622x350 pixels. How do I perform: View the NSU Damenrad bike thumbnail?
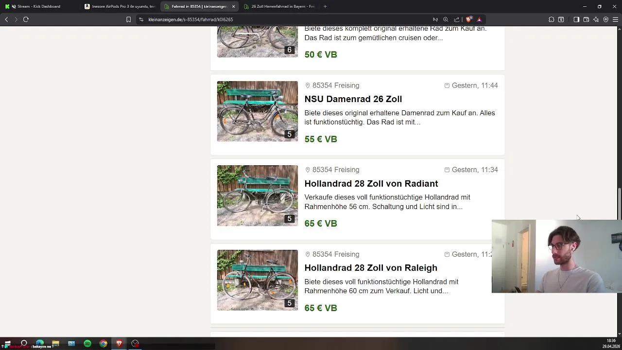coord(257,111)
